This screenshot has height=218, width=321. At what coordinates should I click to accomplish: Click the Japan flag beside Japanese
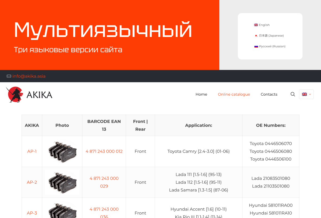(x=256, y=36)
